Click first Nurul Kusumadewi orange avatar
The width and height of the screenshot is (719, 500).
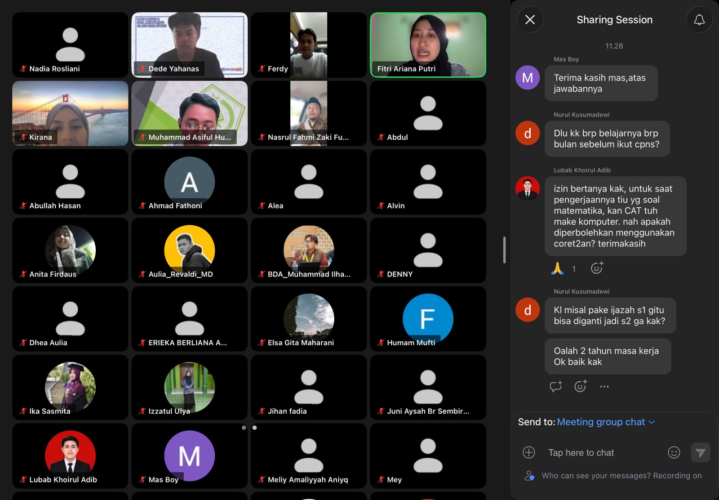pyautogui.click(x=528, y=133)
